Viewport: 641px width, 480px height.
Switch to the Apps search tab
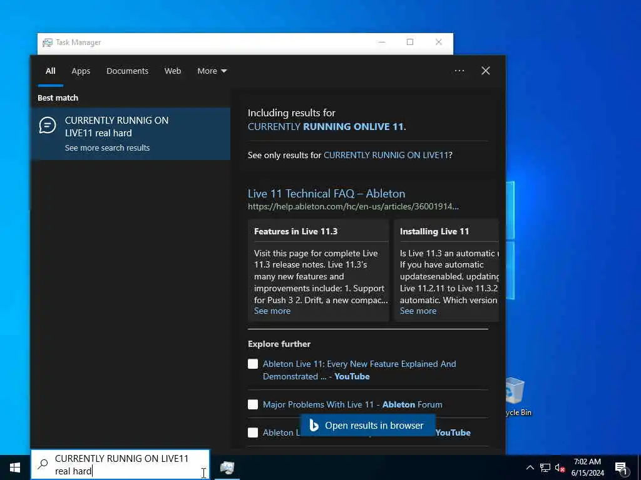81,71
